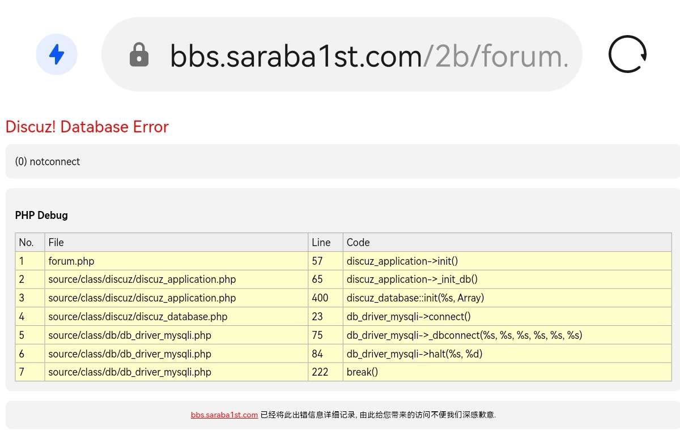The width and height of the screenshot is (680, 439).
Task: Click the row number 7 cell
Action: click(x=30, y=372)
